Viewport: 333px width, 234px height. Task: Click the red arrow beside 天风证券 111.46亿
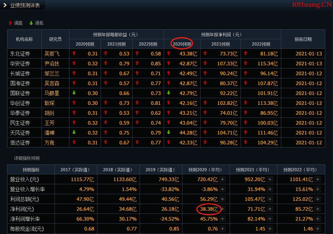(x=245, y=132)
